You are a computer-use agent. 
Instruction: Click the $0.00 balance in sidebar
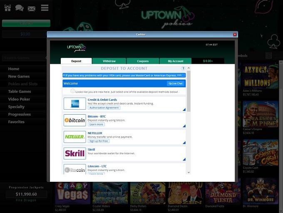(25, 34)
